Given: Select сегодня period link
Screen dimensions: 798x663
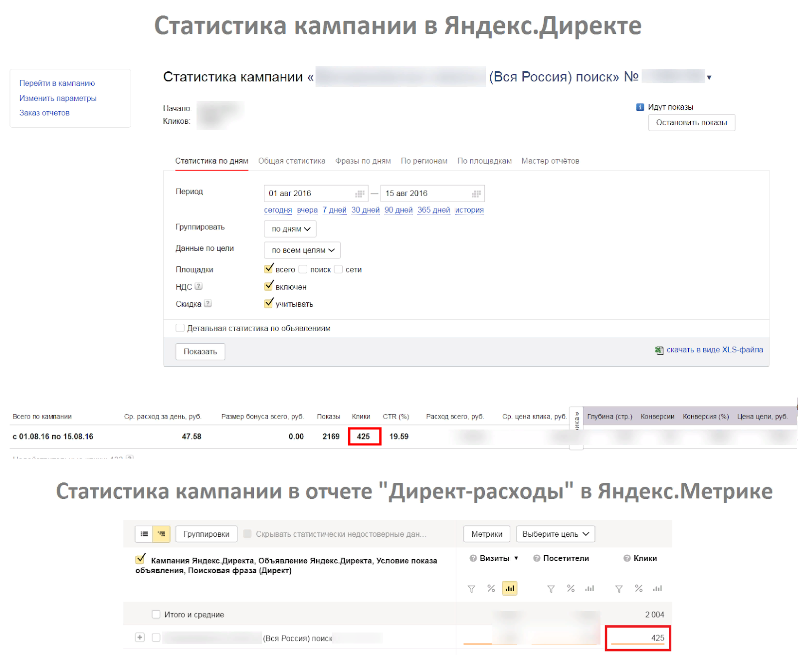Looking at the screenshot, I should point(278,210).
